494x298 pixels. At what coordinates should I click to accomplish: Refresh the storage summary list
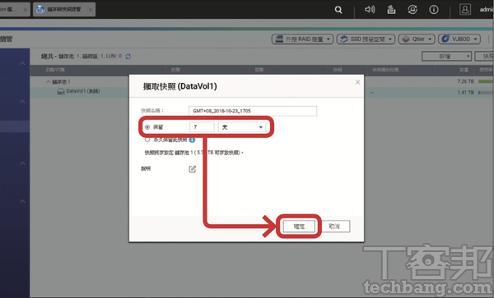tap(128, 57)
